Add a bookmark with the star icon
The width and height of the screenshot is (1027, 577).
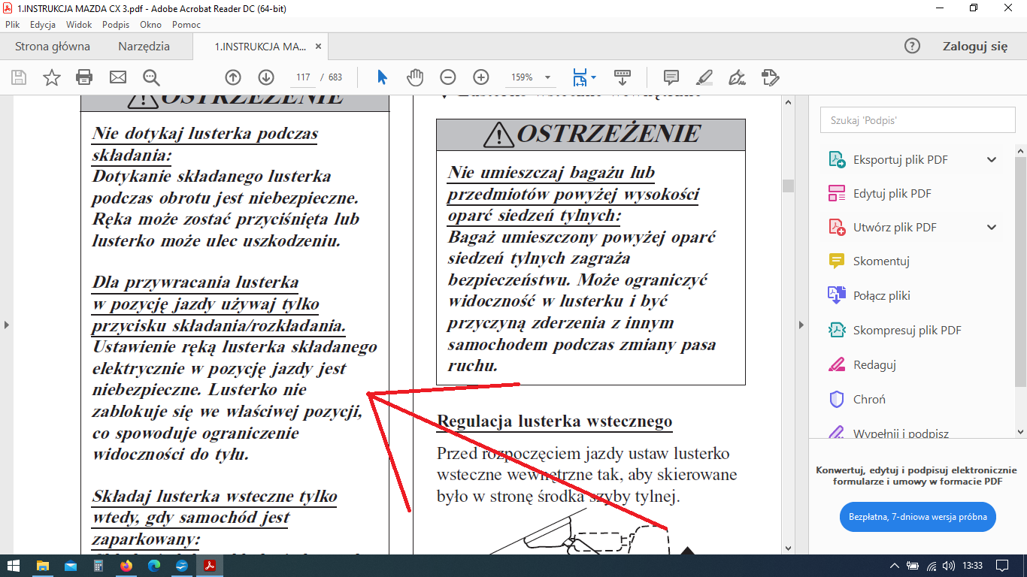click(x=51, y=77)
